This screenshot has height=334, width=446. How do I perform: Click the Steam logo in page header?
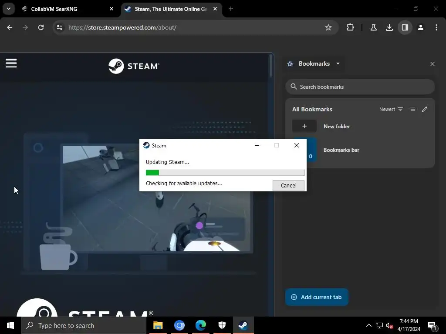coord(134,66)
